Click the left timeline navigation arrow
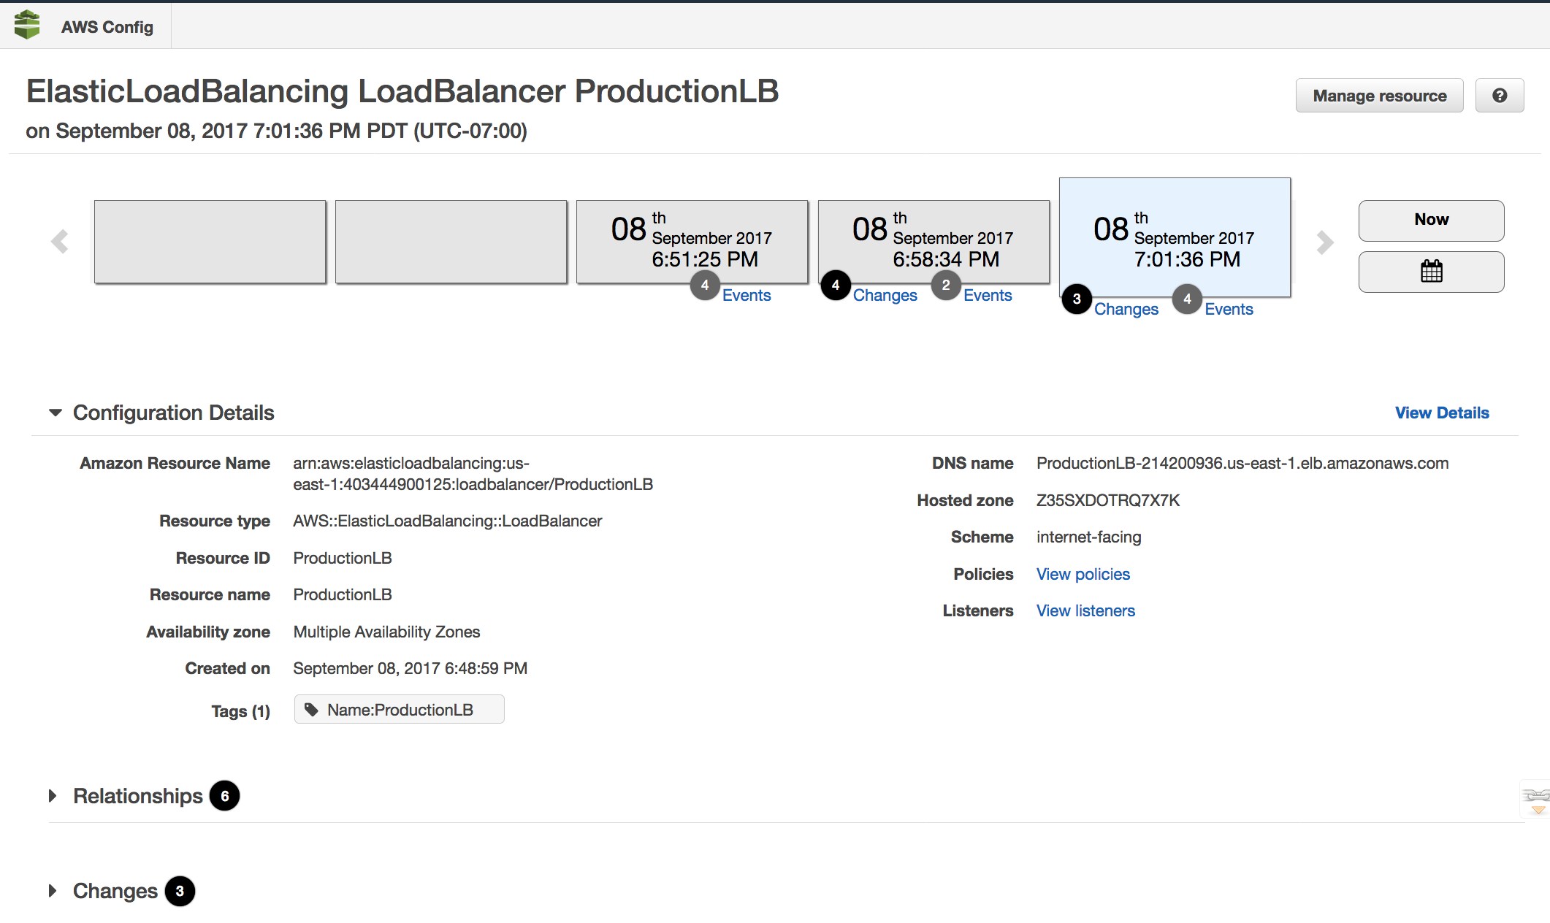The image size is (1550, 923). click(x=58, y=241)
